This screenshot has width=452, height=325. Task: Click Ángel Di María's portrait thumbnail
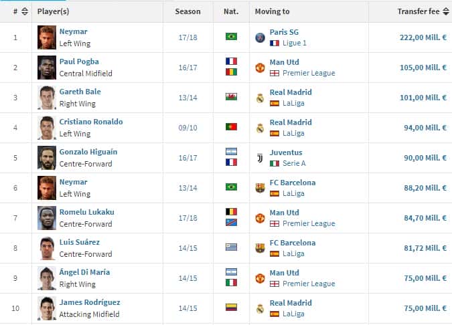pos(47,278)
